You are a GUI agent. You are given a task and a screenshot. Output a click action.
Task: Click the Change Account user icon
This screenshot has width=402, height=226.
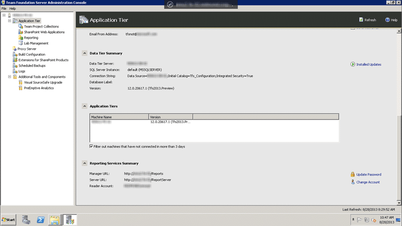(x=353, y=182)
